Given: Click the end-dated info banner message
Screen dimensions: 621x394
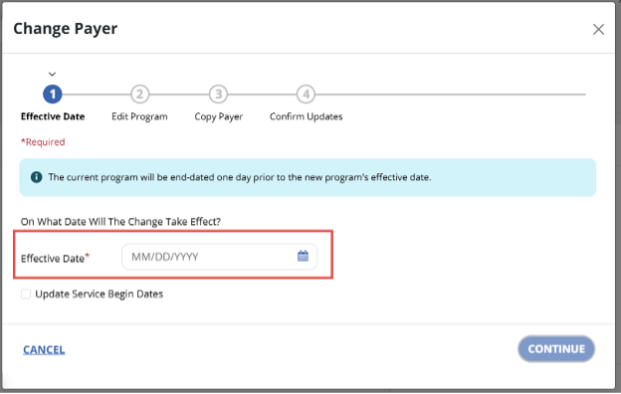Looking at the screenshot, I should pos(240,177).
